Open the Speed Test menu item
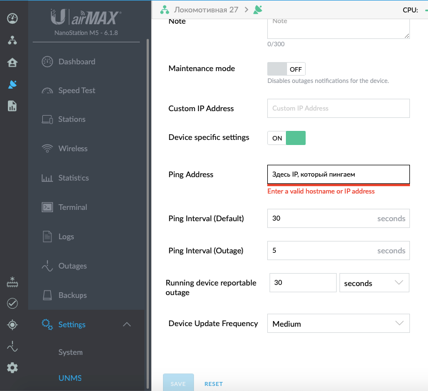The width and height of the screenshot is (428, 391). (77, 90)
